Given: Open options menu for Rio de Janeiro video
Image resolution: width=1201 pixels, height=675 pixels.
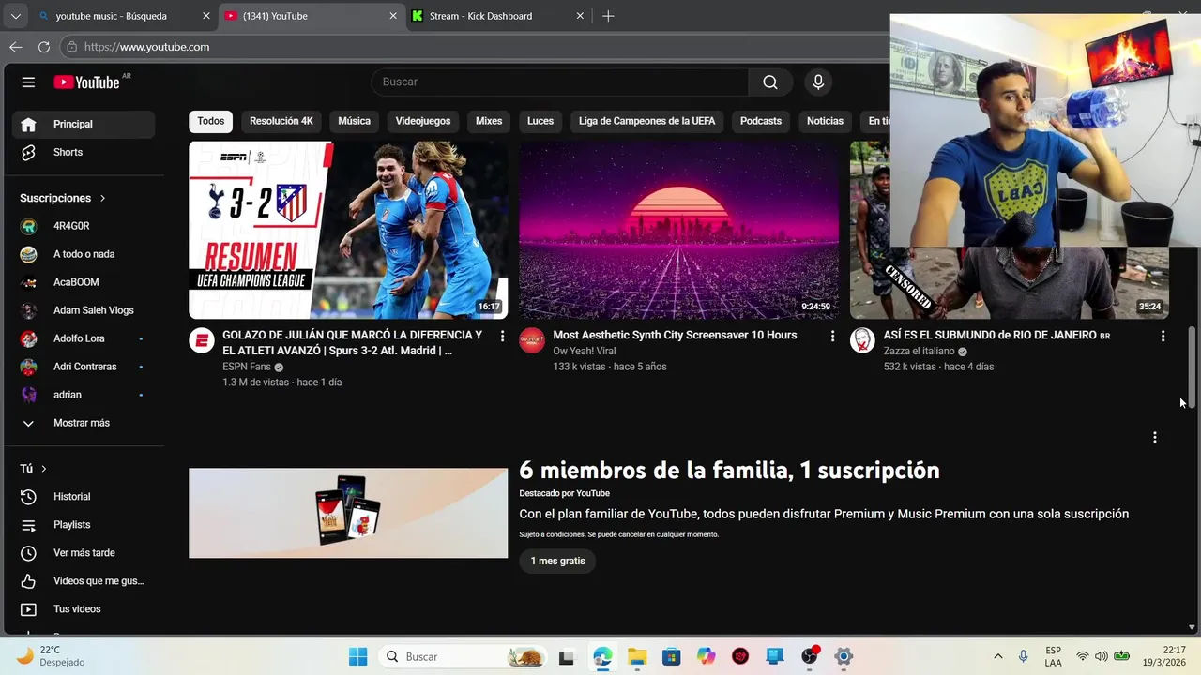Looking at the screenshot, I should pyautogui.click(x=1163, y=336).
